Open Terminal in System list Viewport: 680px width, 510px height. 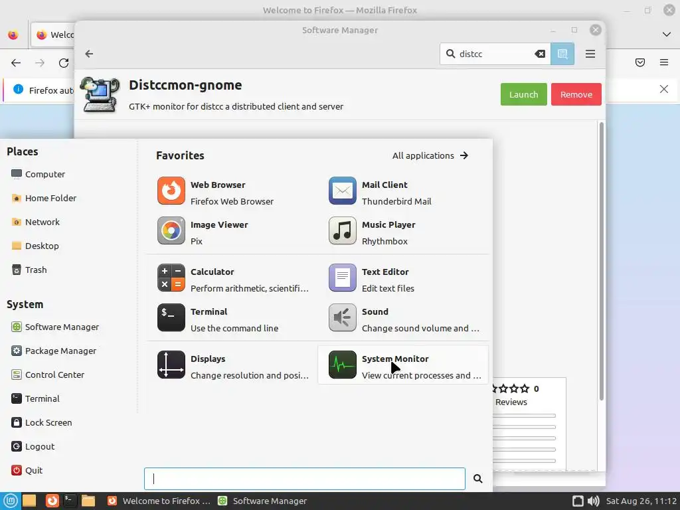36,398
